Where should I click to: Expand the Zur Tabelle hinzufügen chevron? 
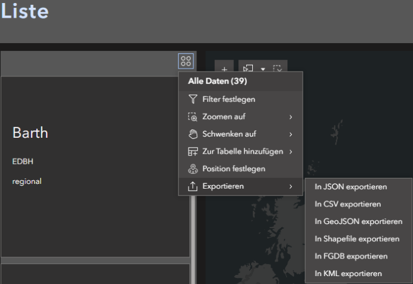click(290, 152)
